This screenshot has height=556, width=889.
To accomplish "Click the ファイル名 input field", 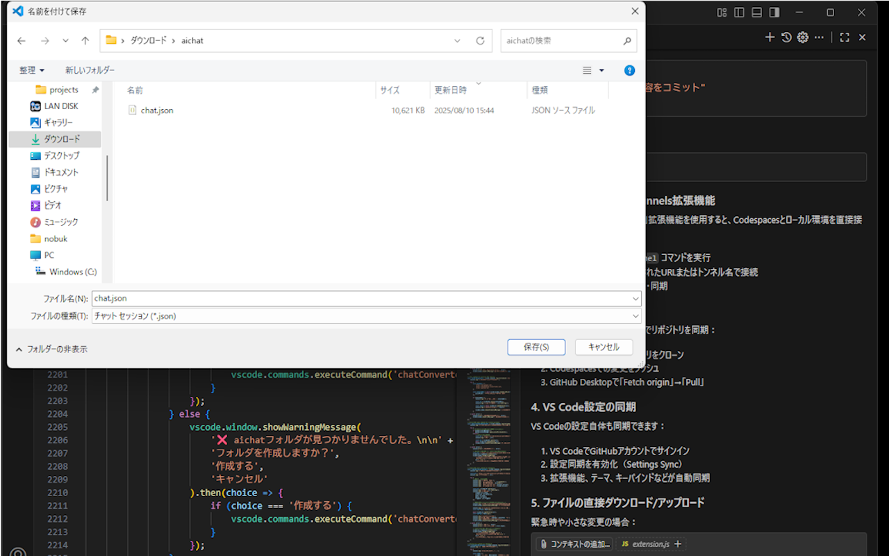I will coord(361,298).
